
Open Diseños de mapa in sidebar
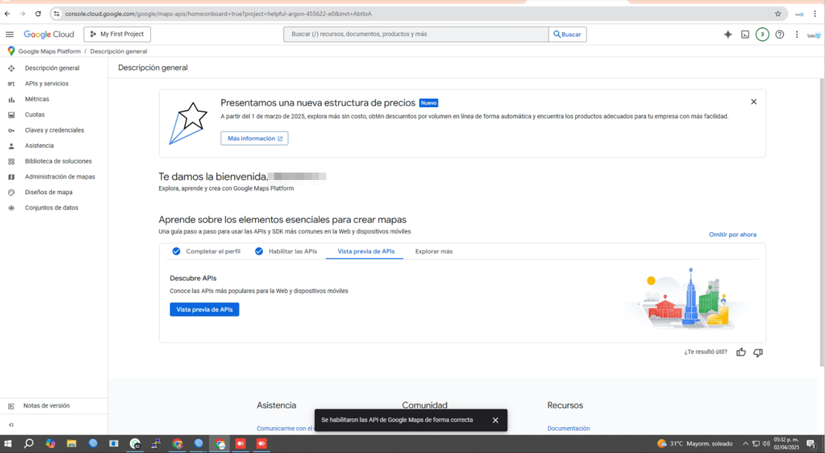coord(48,192)
